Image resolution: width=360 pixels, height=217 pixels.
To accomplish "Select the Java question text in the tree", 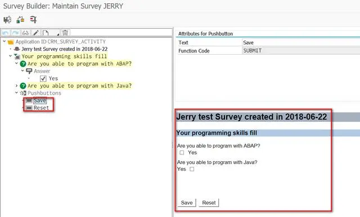I will [x=79, y=86].
